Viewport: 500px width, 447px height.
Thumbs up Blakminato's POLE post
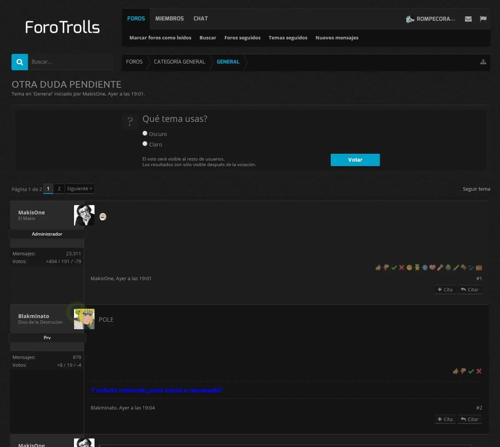[x=455, y=371]
